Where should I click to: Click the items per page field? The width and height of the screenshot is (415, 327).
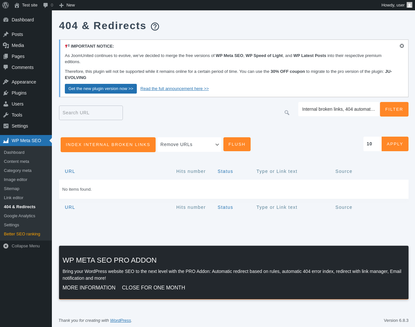[372, 144]
